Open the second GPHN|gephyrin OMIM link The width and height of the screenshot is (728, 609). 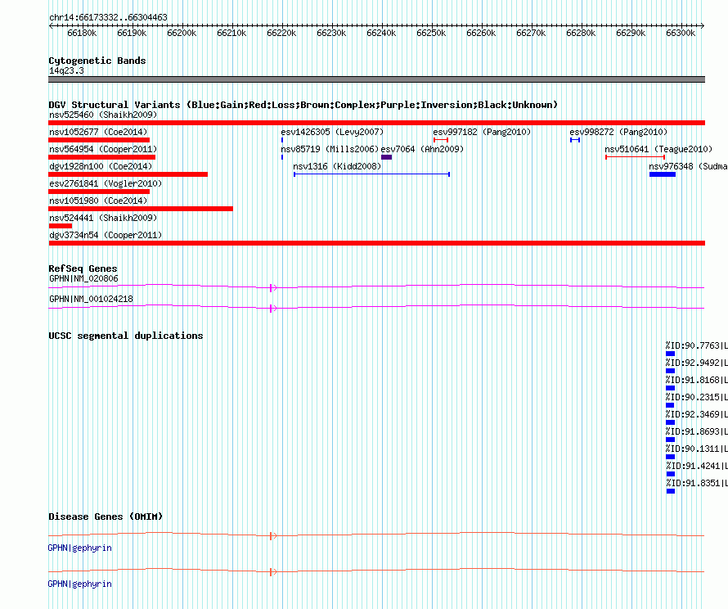(x=80, y=584)
